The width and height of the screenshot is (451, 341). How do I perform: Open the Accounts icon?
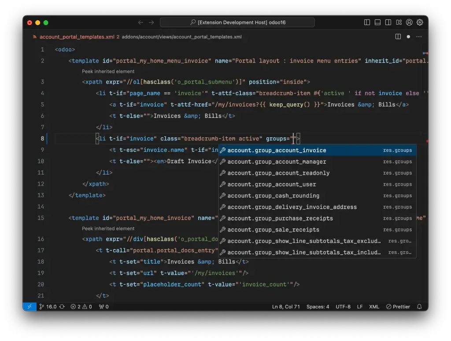point(409,22)
